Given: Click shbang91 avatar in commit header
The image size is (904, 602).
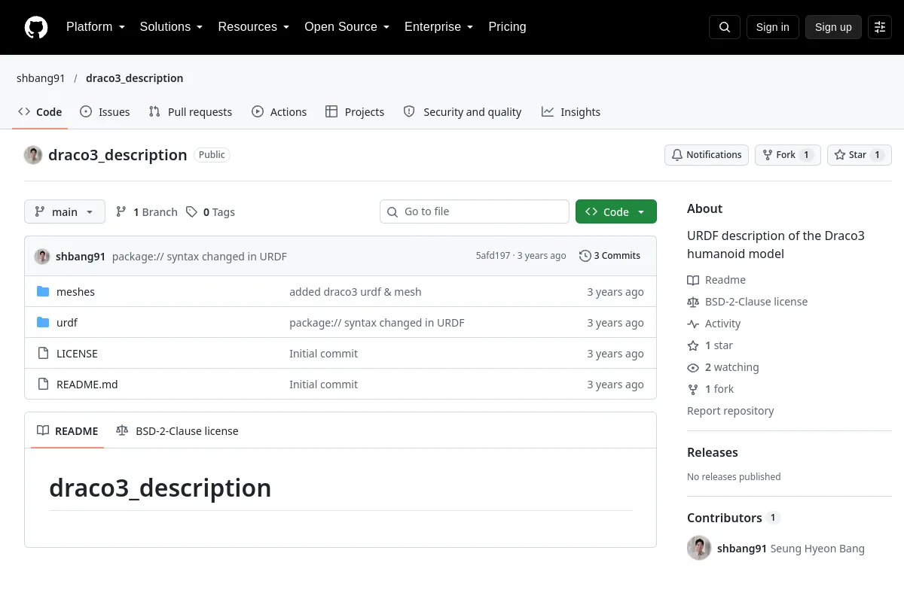Looking at the screenshot, I should (42, 257).
